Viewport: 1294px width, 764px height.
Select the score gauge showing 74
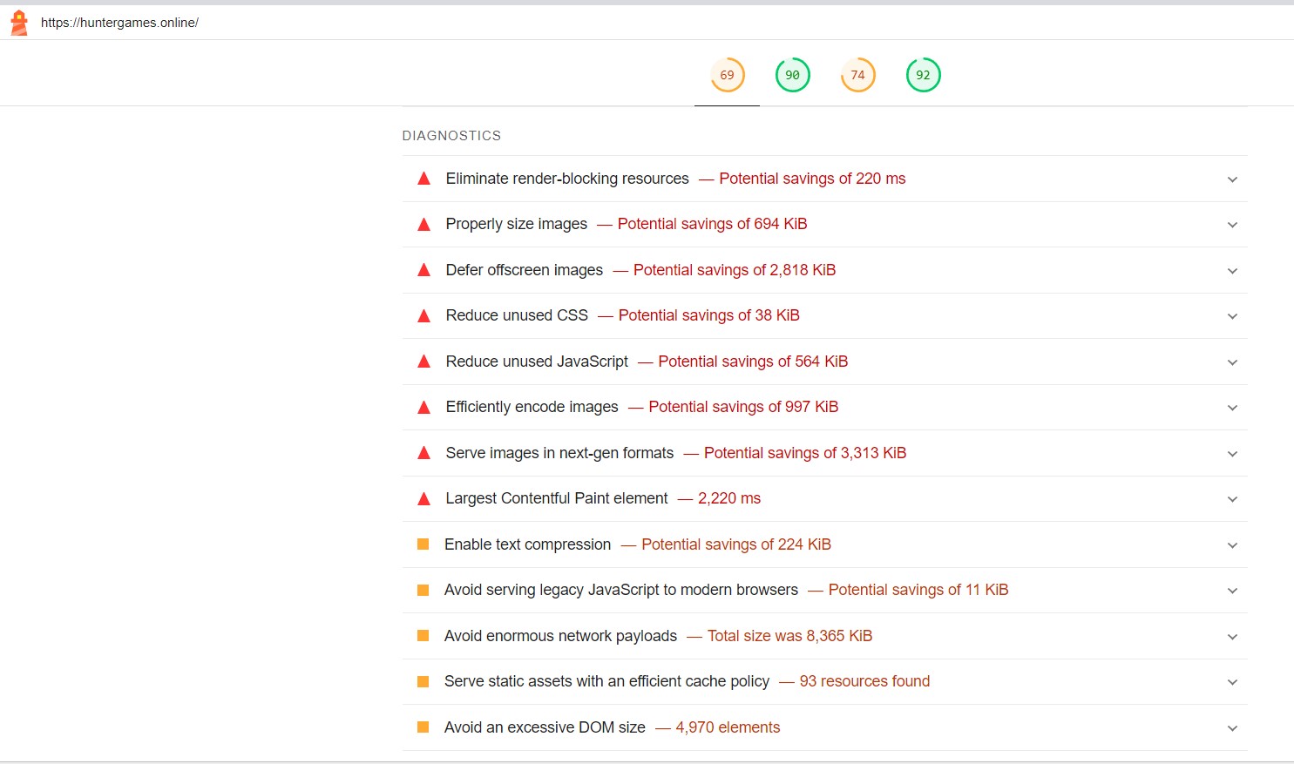[857, 75]
